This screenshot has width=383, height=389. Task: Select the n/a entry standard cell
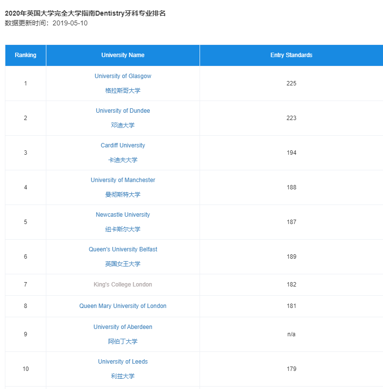tap(291, 334)
